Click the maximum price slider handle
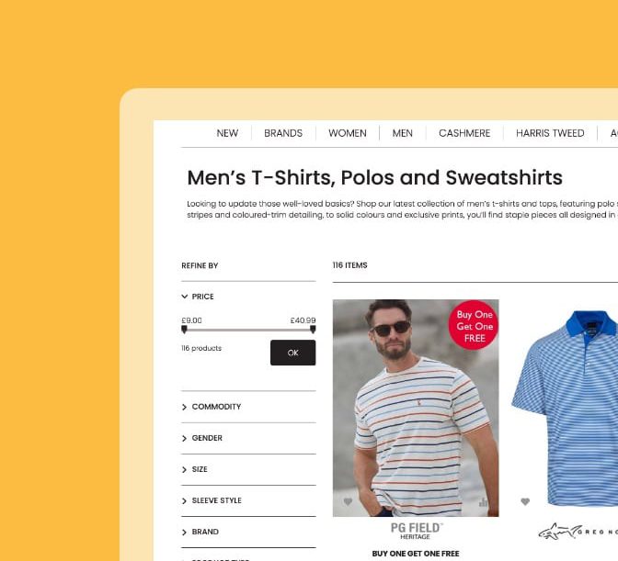This screenshot has width=618, height=561. pyautogui.click(x=313, y=330)
